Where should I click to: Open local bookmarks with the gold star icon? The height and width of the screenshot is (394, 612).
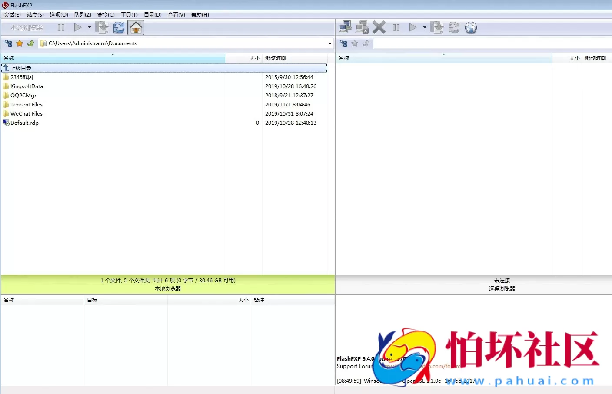point(20,43)
